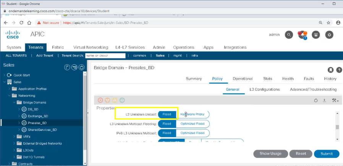Image resolution: width=343 pixels, height=166 pixels.
Task: Open Chrome profile avatar icon
Action: [338, 22]
